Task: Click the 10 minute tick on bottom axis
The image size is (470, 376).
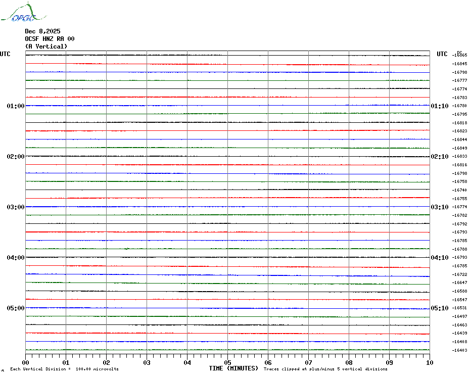Action: pyautogui.click(x=429, y=362)
